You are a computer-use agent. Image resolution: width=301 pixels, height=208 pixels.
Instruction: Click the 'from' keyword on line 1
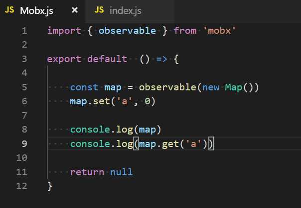185,31
